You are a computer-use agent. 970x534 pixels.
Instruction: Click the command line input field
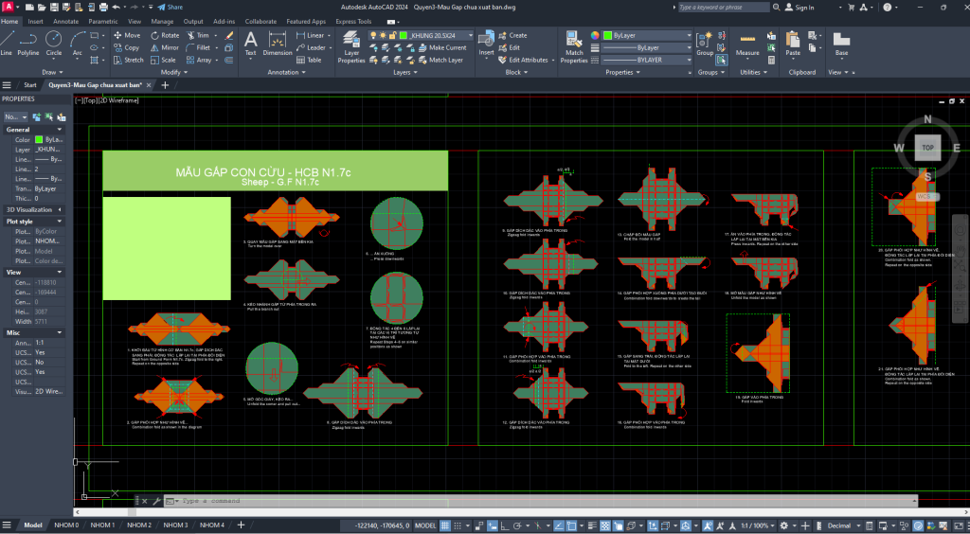point(379,501)
